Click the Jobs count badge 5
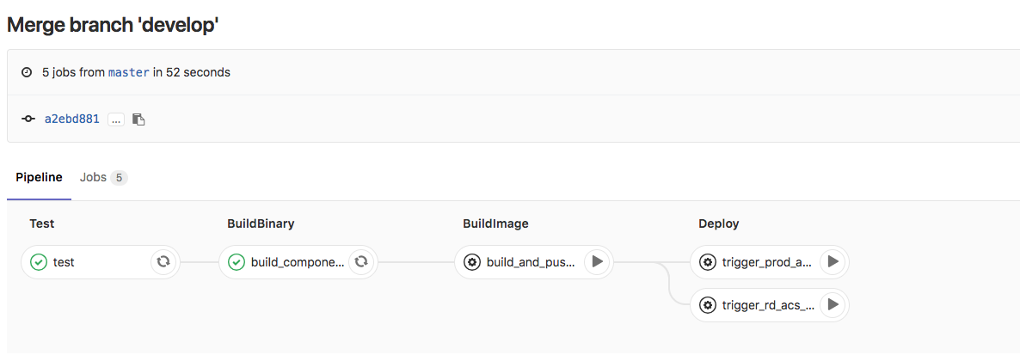The width and height of the screenshot is (1020, 361). 119,178
